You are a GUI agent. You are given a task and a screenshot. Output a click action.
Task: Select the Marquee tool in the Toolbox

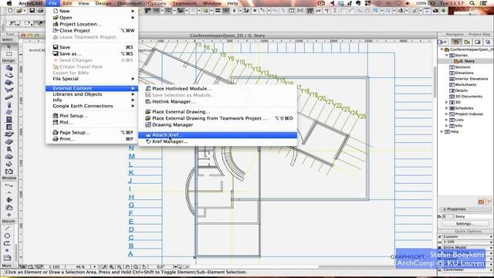point(8,53)
